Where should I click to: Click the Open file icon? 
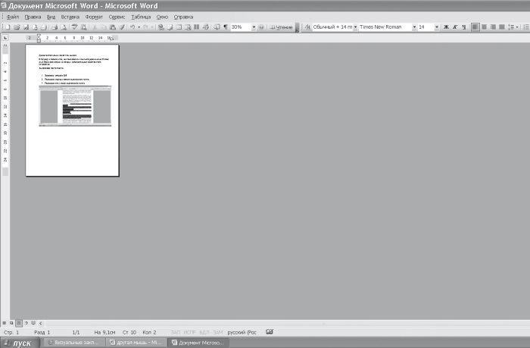point(16,27)
